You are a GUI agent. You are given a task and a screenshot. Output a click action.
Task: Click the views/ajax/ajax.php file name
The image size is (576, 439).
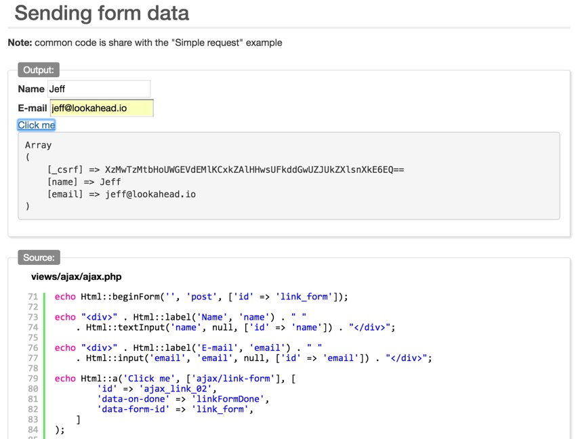[x=77, y=276]
